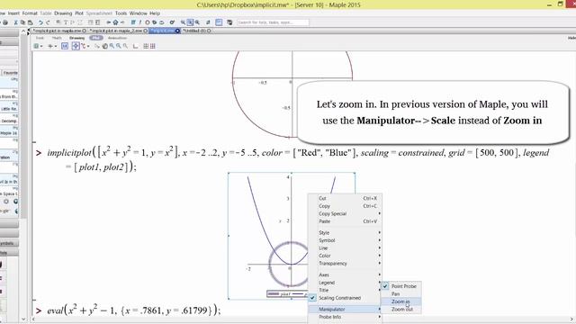Image resolution: width=576 pixels, height=324 pixels.
Task: Click the restart kernel arrows icon
Action: point(208,22)
